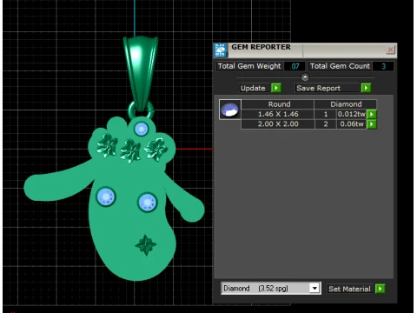Click the Save Report label
The width and height of the screenshot is (417, 313).
click(x=327, y=88)
